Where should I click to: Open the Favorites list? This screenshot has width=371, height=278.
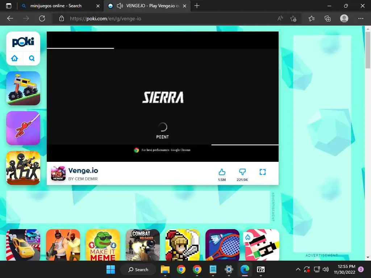click(312, 18)
